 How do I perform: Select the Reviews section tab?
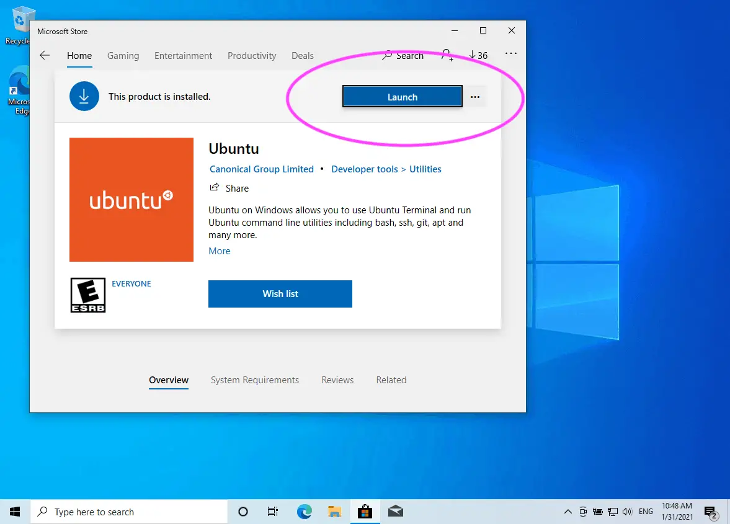coord(337,380)
